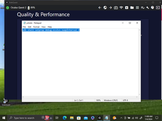
Task: Open SideQuest tasks list icon
Action: click(x=143, y=8)
